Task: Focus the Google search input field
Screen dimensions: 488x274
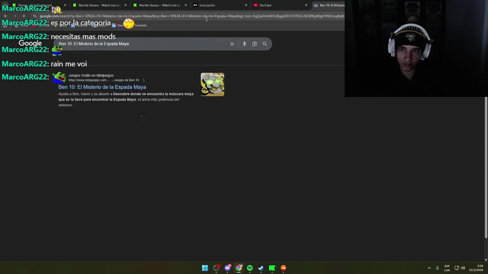Action: [x=141, y=44]
